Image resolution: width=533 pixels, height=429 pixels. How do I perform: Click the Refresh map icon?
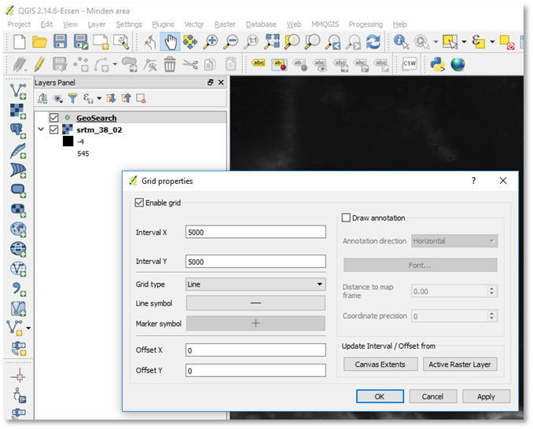point(373,42)
